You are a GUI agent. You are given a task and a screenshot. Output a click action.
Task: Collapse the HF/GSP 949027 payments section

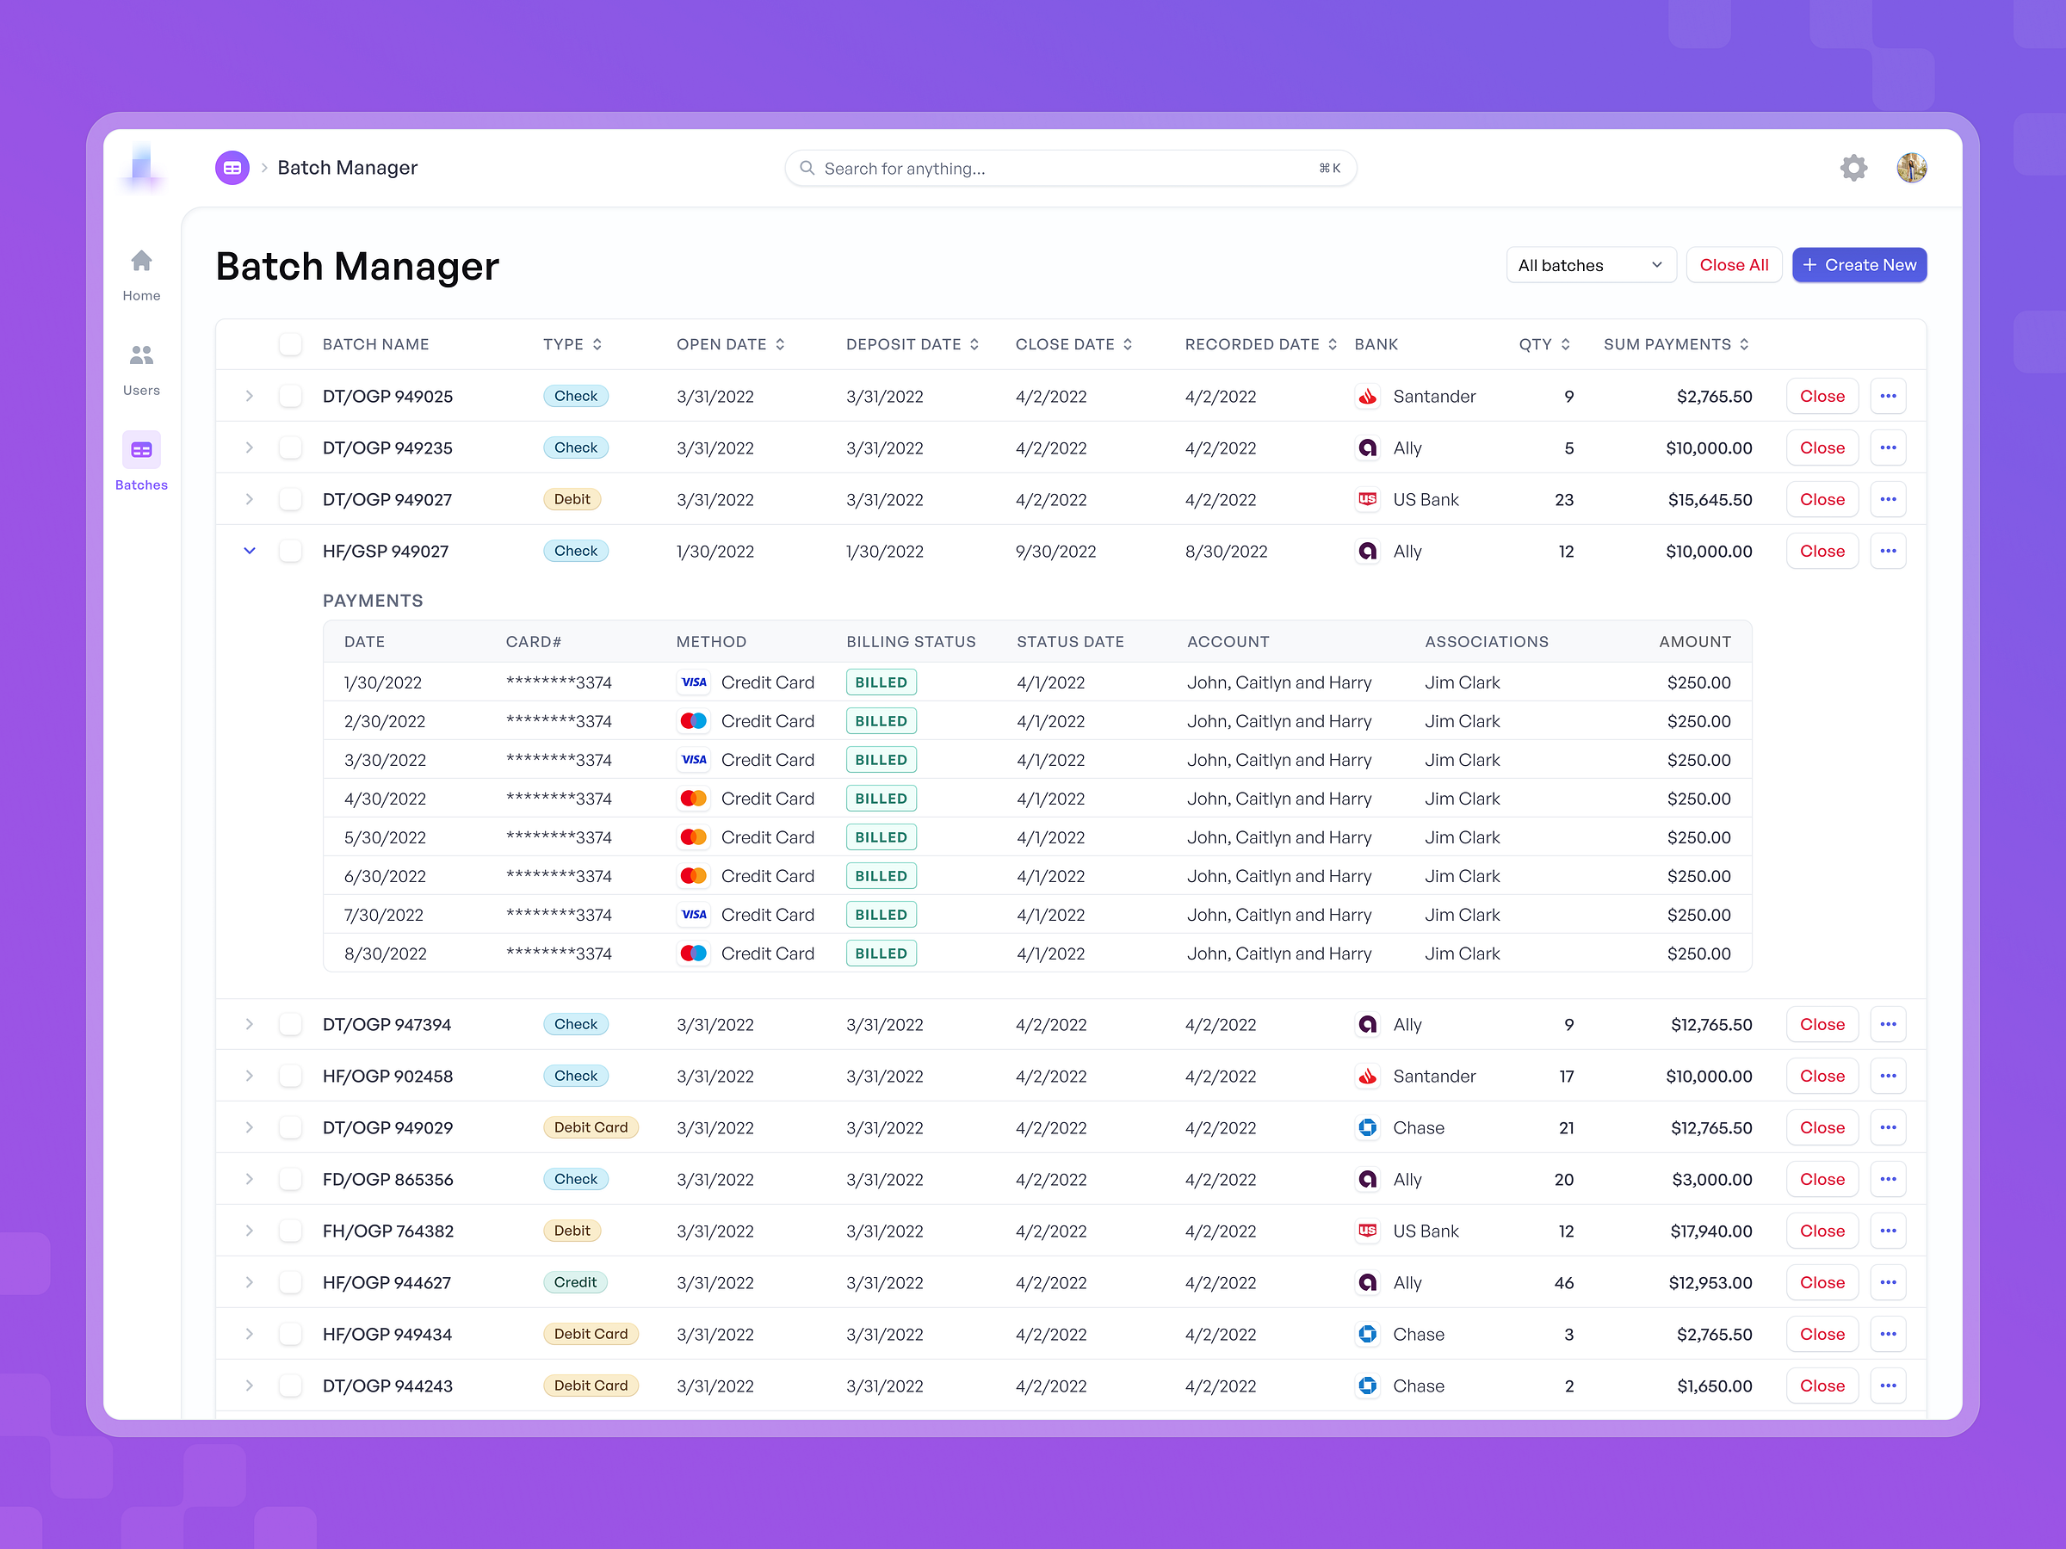point(250,551)
